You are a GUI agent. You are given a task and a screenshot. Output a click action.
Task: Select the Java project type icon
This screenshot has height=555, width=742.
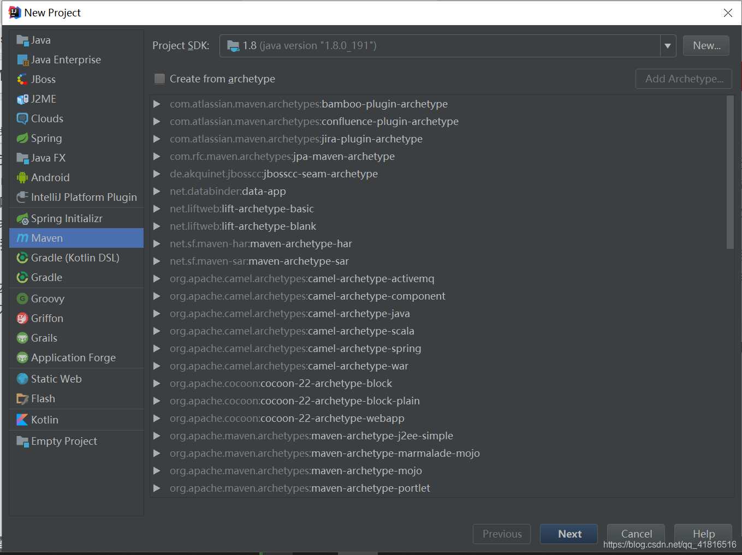tap(22, 40)
